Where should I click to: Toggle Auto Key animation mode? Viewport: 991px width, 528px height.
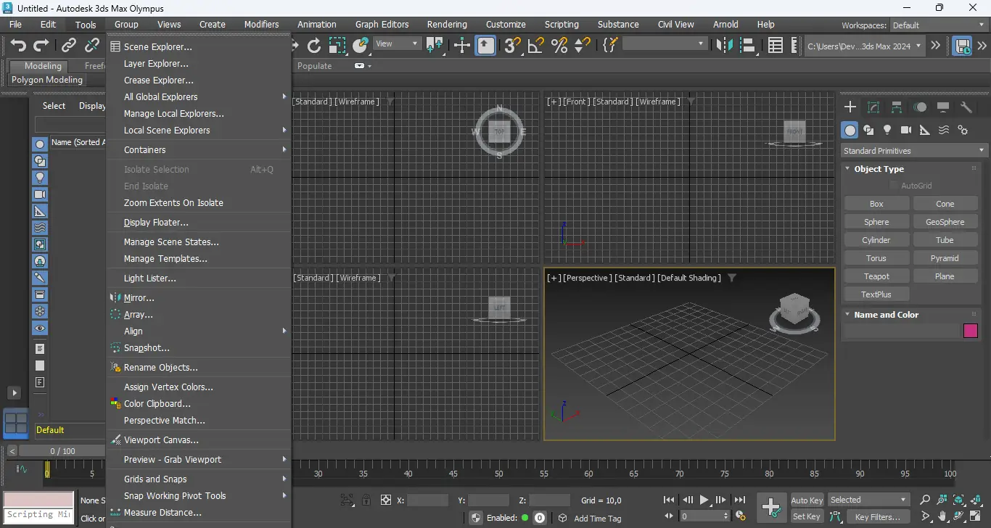pyautogui.click(x=807, y=500)
